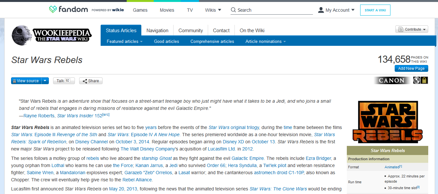This screenshot has width=438, height=194.
Task: Select the Contact tab
Action: click(221, 31)
